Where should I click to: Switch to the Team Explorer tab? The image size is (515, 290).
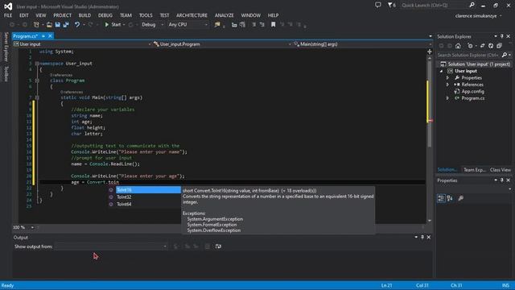click(474, 170)
